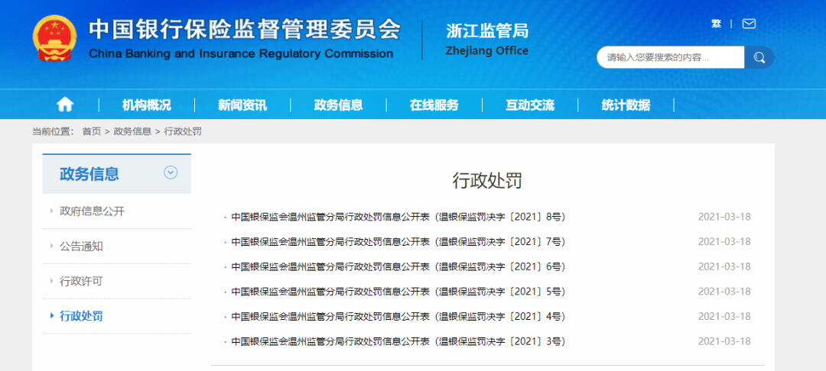Open the 政务信息 navigation menu
The image size is (826, 371).
pos(338,105)
